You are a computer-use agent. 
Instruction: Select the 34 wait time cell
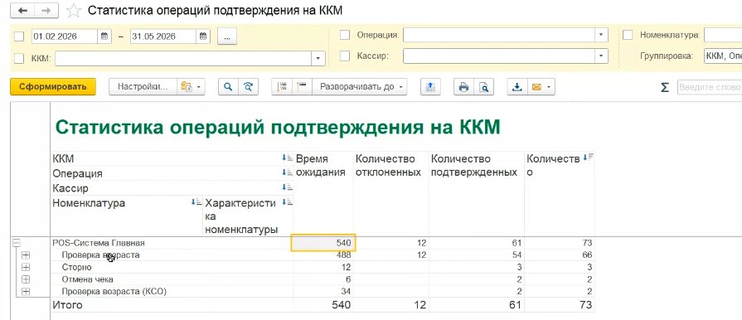click(x=323, y=291)
